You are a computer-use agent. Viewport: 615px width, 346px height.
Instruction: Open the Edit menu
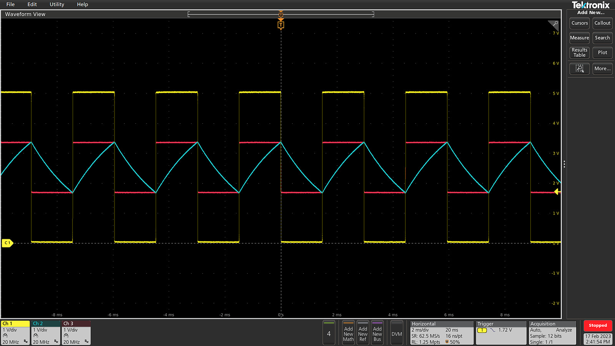pos(32,4)
